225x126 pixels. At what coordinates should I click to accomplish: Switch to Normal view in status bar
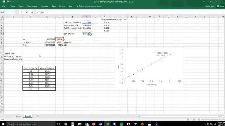pos(188,120)
